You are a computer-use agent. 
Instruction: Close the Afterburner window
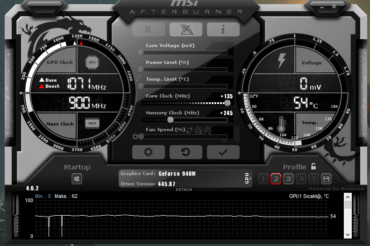pos(334,7)
